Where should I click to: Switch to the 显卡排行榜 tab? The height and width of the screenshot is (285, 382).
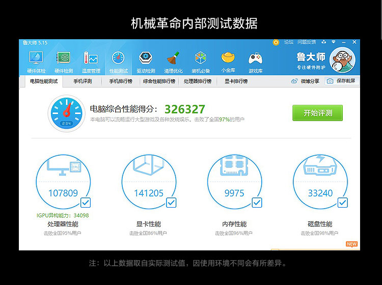click(236, 81)
